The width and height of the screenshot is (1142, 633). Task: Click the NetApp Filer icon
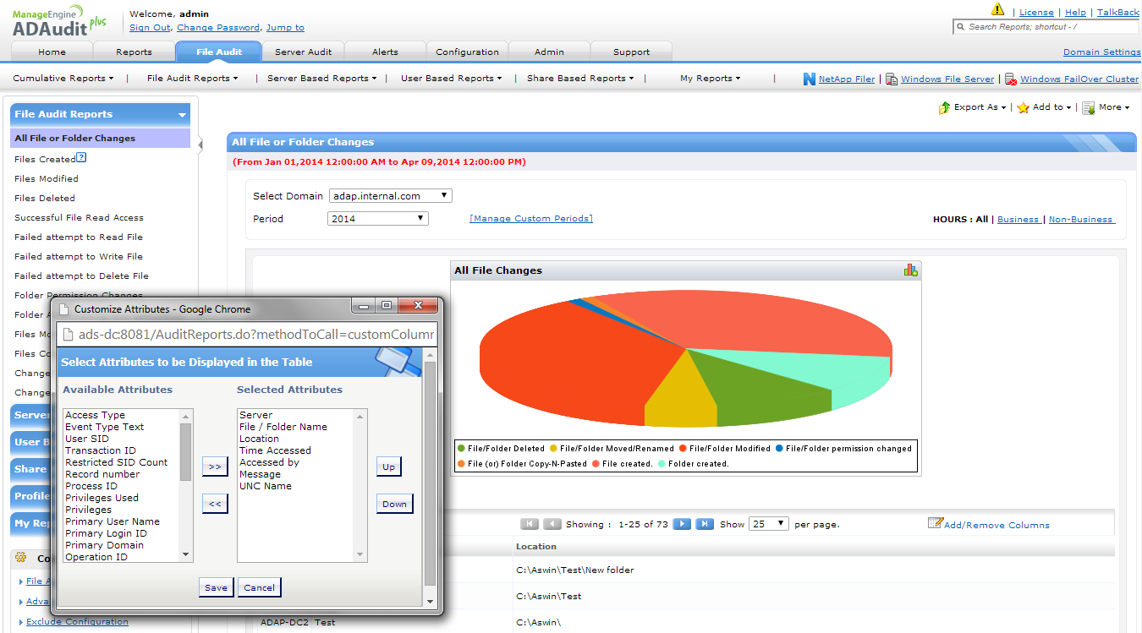click(x=810, y=79)
